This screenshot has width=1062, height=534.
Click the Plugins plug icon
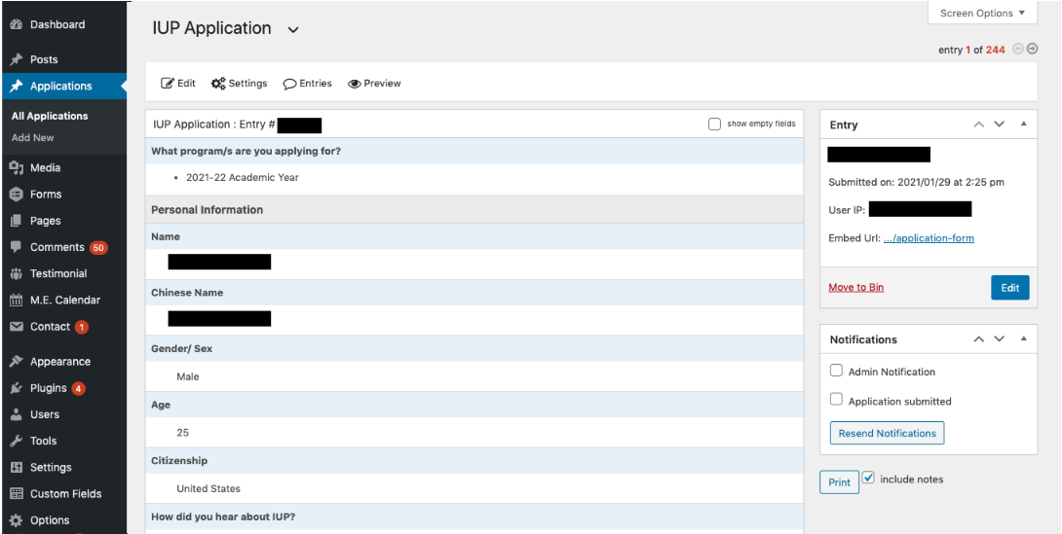(17, 388)
